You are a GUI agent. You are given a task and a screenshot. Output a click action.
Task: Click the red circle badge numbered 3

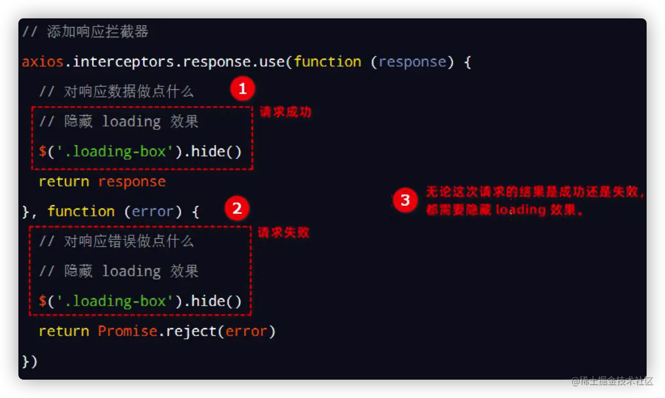[x=405, y=200]
